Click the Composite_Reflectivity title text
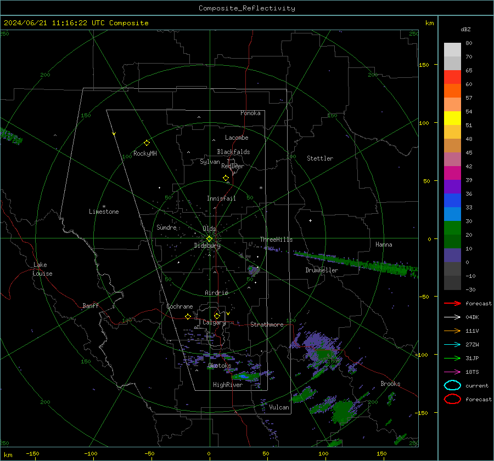The image size is (494, 461). tap(247, 8)
